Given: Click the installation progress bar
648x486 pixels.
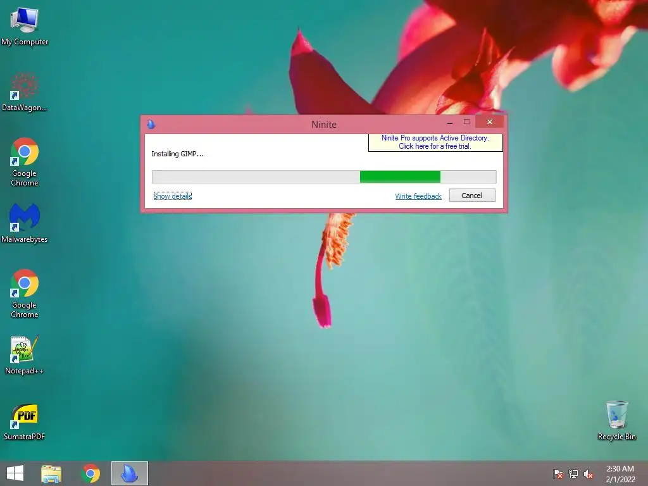Looking at the screenshot, I should point(324,177).
